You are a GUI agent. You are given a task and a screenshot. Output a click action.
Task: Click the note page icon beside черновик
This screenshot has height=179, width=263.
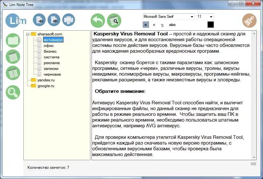coord(39,74)
